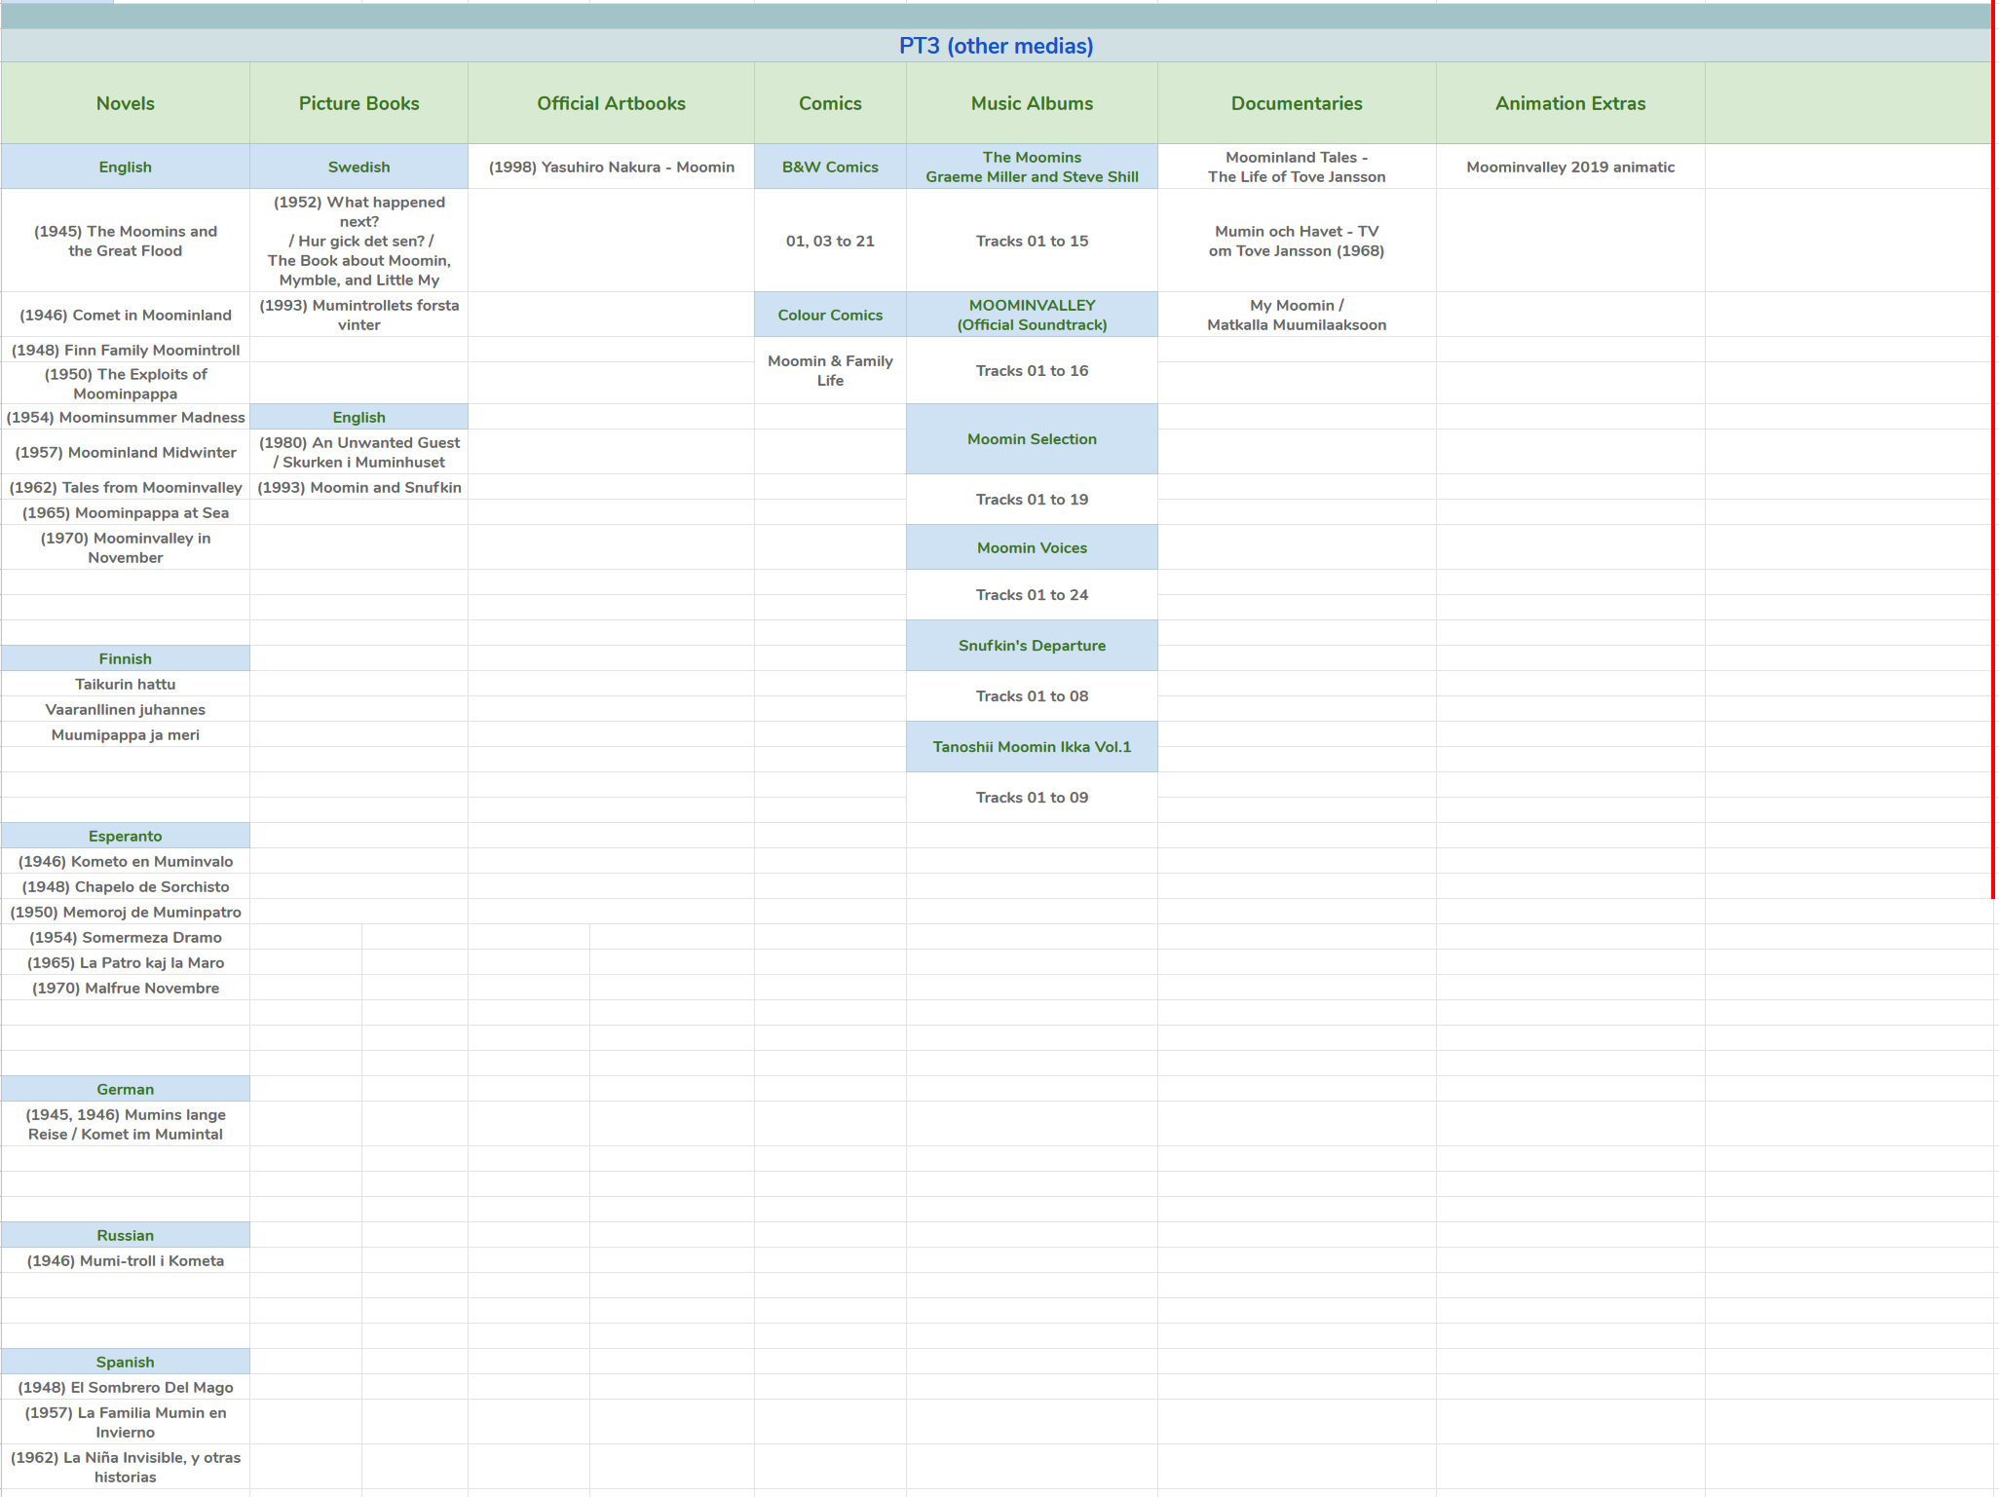Select the Novels column header
This screenshot has width=1999, height=1497.
[x=125, y=103]
